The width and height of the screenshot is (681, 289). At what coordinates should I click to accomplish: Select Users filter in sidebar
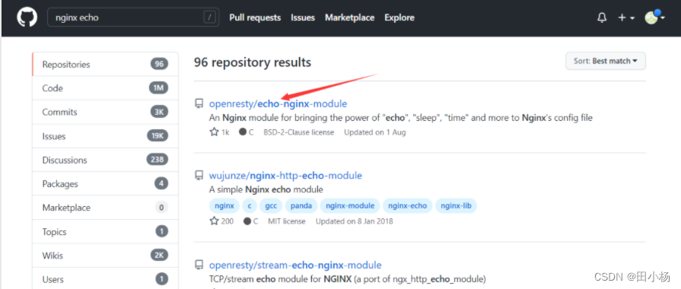(x=105, y=279)
